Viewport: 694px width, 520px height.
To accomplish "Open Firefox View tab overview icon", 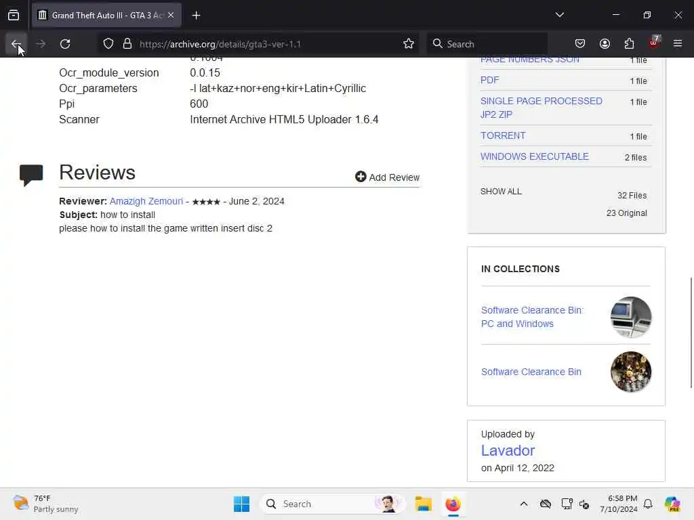I will click(x=14, y=16).
